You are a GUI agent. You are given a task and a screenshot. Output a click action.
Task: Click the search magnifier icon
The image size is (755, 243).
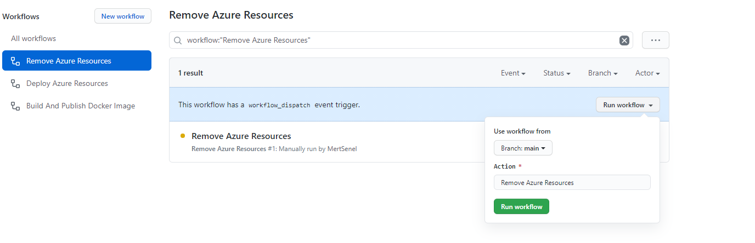[x=178, y=40]
